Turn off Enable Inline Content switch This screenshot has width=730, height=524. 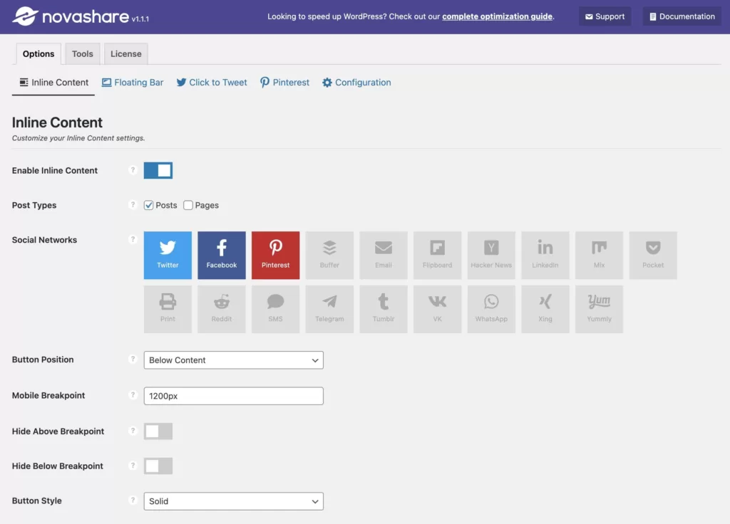point(158,171)
